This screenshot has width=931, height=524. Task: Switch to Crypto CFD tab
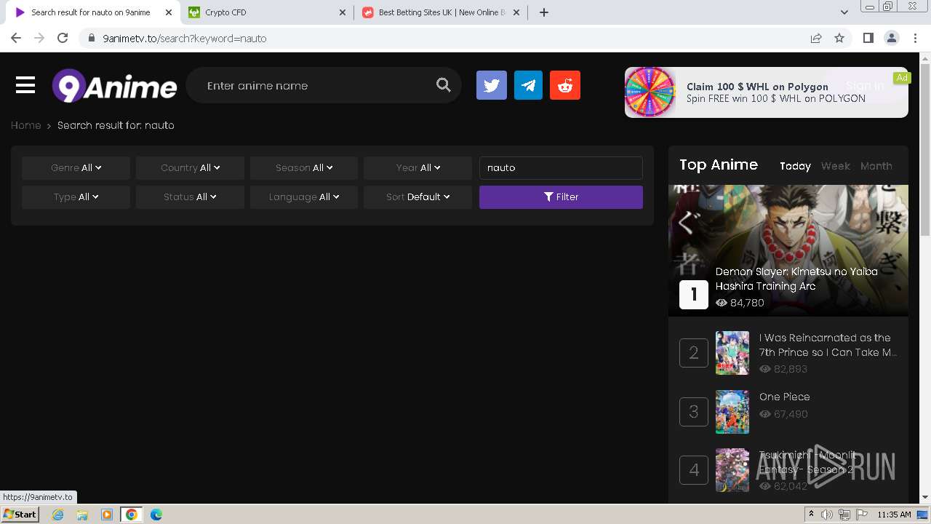pos(267,12)
